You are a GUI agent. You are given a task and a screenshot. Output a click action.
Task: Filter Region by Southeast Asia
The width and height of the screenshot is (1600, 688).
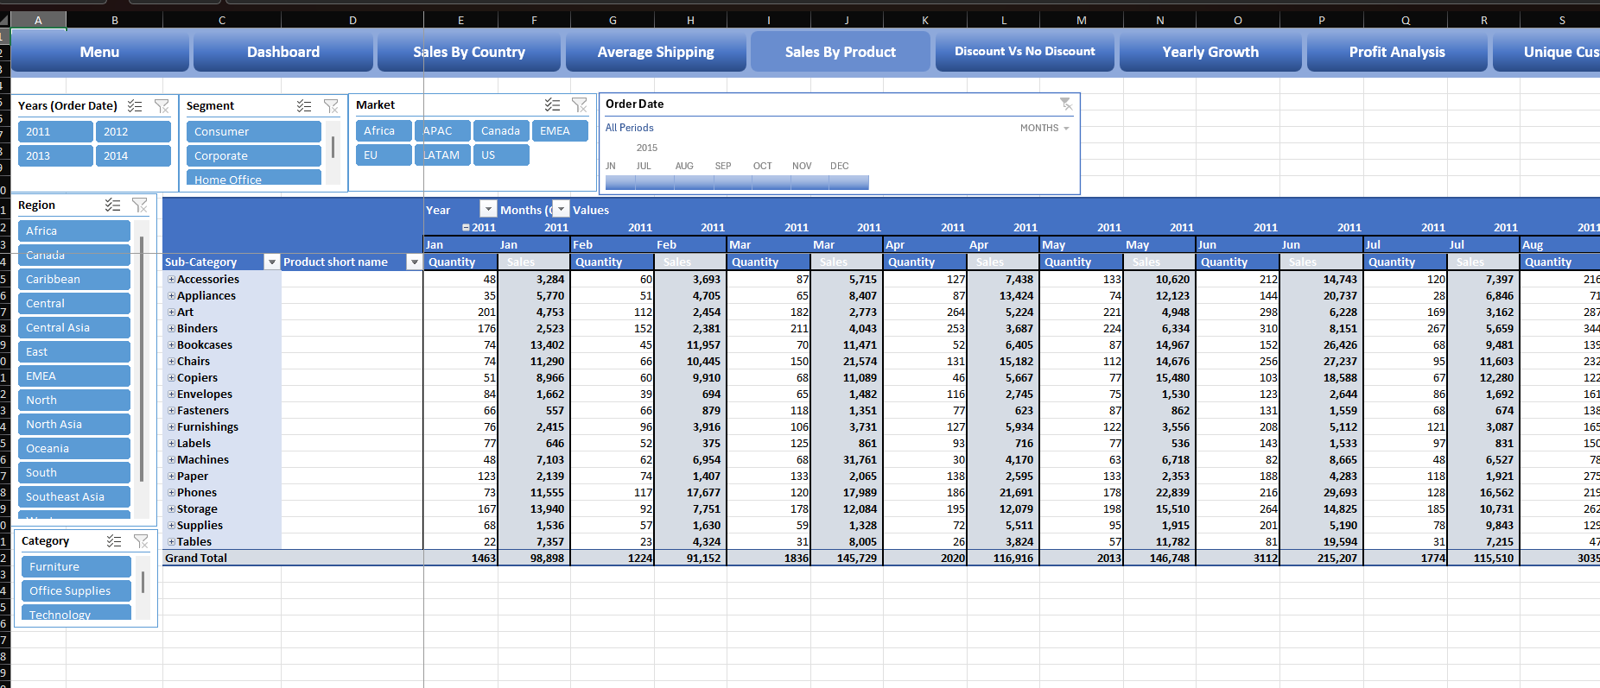(x=74, y=496)
